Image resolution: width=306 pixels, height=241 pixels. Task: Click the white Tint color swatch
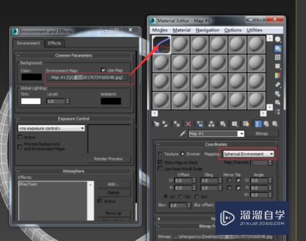point(31,101)
